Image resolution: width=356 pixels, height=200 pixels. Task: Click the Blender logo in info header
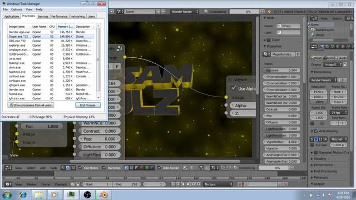269,12
